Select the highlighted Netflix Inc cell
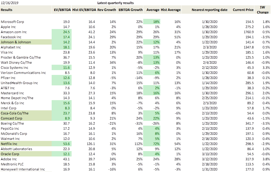The image size is (271, 172). tap(26, 144)
